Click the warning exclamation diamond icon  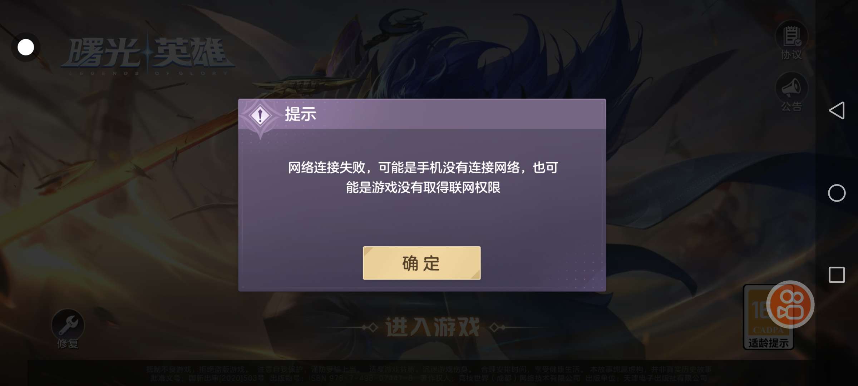[x=260, y=115]
